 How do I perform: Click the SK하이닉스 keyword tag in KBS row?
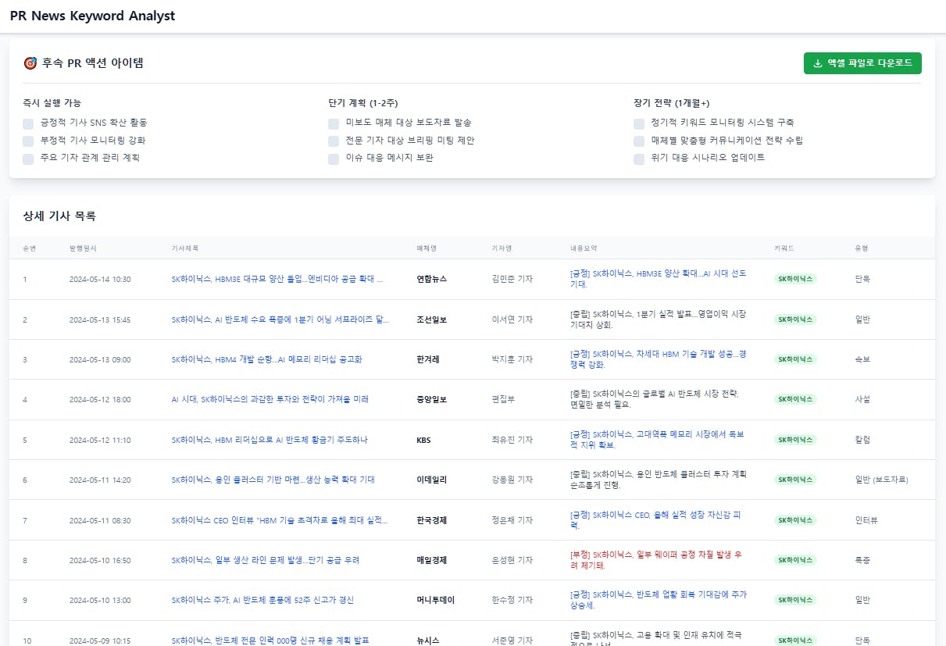795,440
